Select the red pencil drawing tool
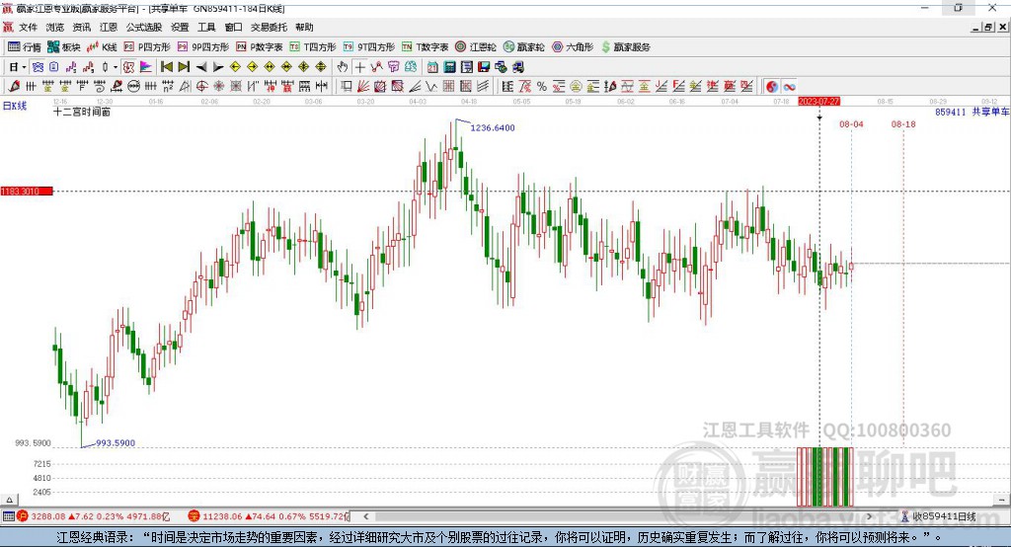Image resolution: width=1011 pixels, height=547 pixels. [x=14, y=87]
